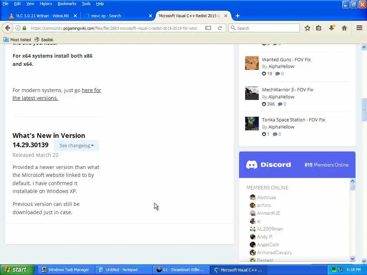Bookmark this page with the star icon

[x=307, y=28]
